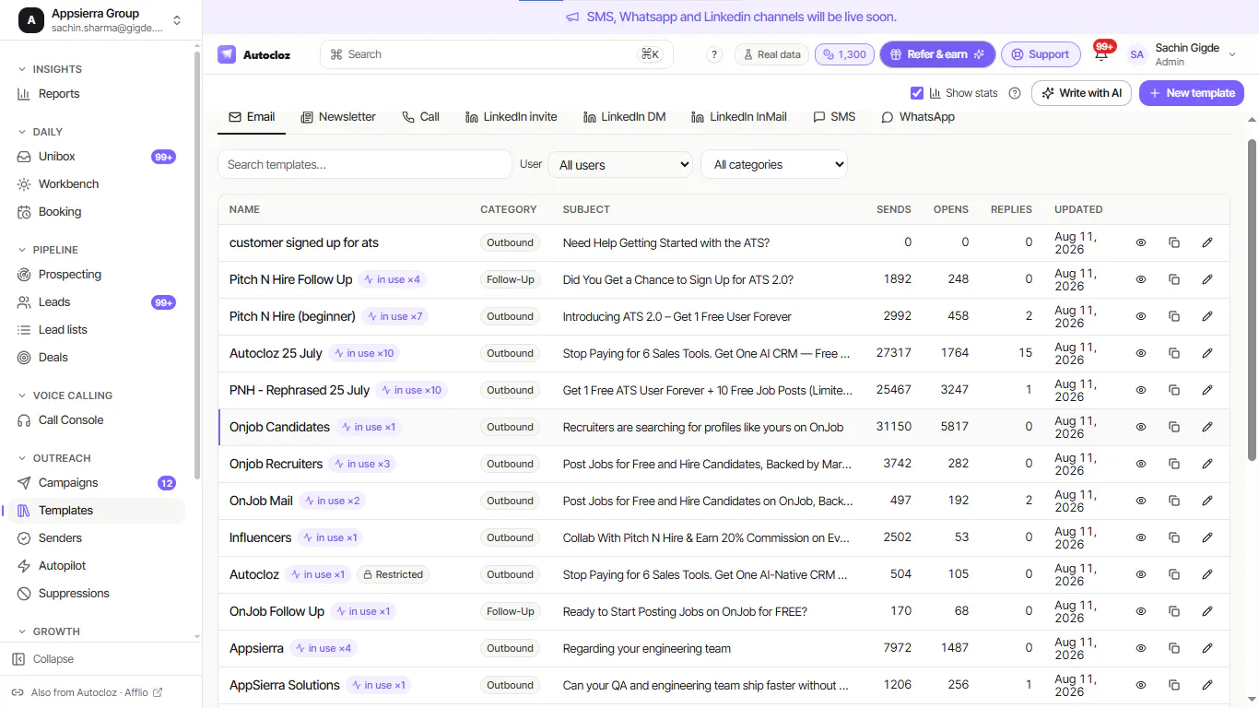1259x708 pixels.
Task: Preview the 'customer signed up for ats' template
Action: click(x=1141, y=242)
